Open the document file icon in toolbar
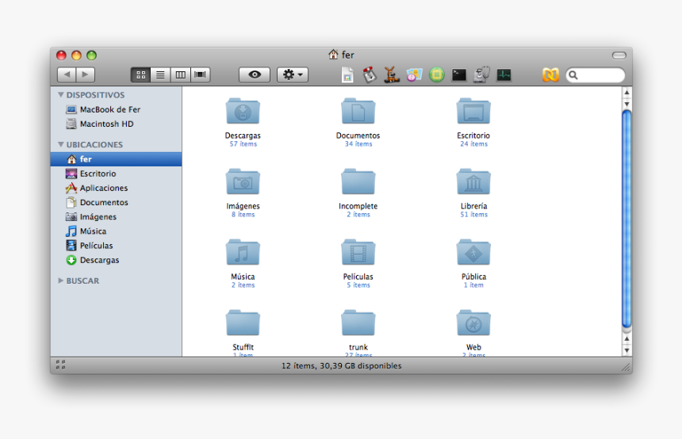Image resolution: width=682 pixels, height=439 pixels. click(x=347, y=75)
